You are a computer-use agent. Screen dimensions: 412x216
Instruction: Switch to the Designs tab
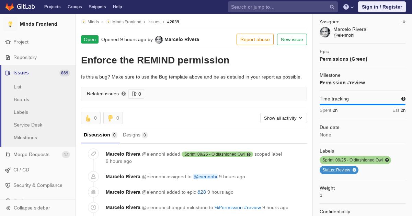[x=135, y=135]
